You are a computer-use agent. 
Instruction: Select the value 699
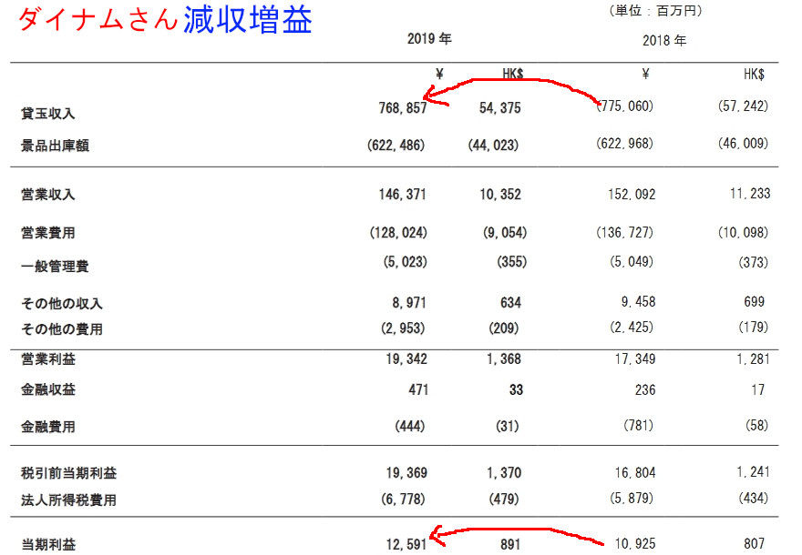click(x=754, y=302)
